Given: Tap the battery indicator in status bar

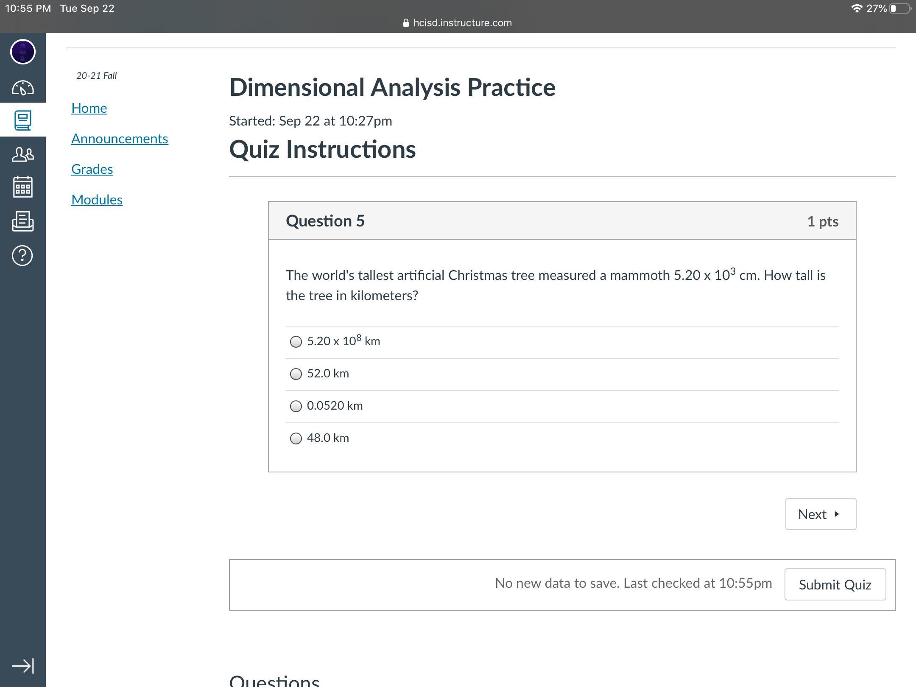Looking at the screenshot, I should pos(899,8).
